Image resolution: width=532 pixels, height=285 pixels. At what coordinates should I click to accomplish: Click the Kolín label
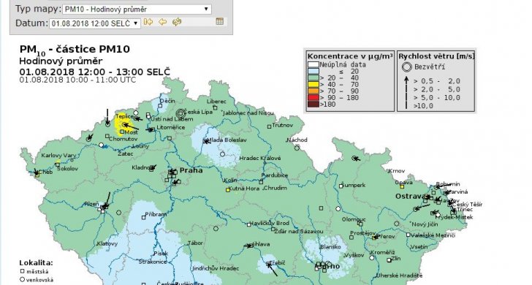click(231, 180)
